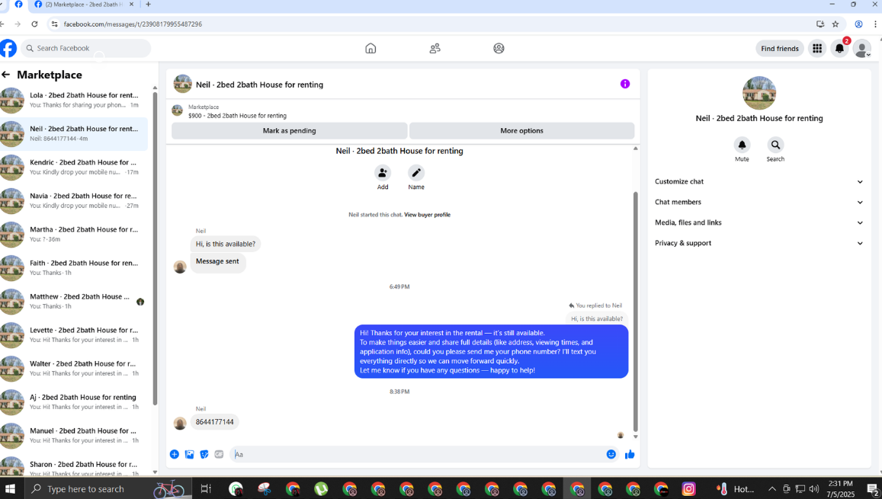Expand Media, files and links section
The image size is (882, 499).
click(759, 222)
